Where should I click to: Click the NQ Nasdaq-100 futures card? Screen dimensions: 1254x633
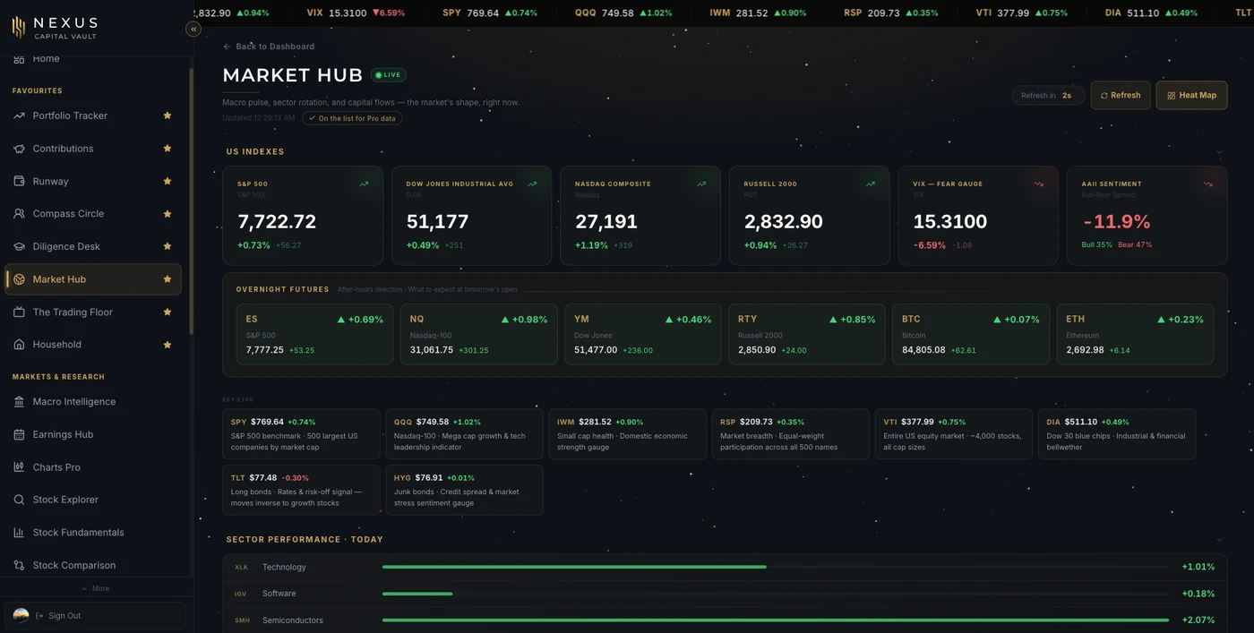[479, 334]
